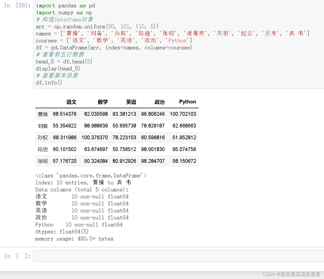Click the 英语 non-null float64 info line
Image resolution: width=324 pixels, height=279 pixels.
(x=82, y=211)
